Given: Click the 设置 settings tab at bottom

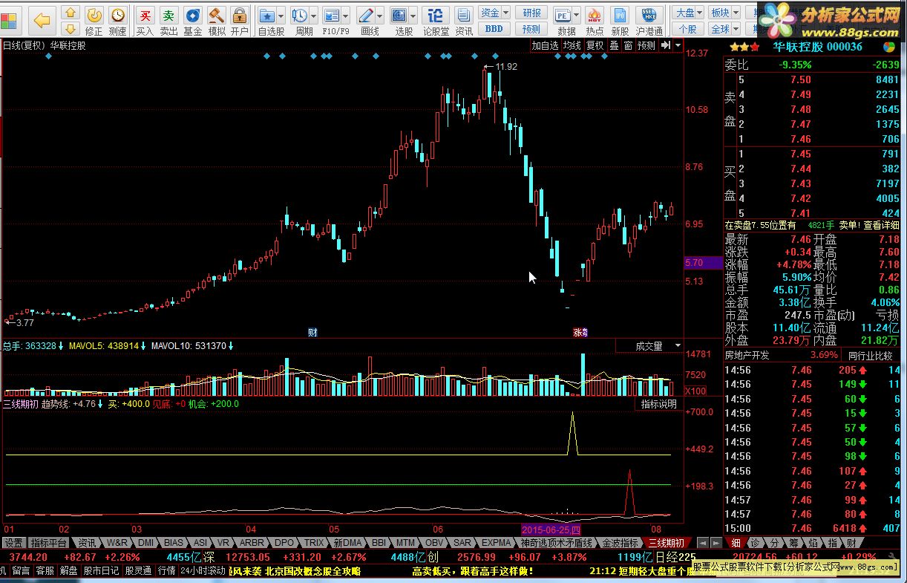Looking at the screenshot, I should point(14,543).
